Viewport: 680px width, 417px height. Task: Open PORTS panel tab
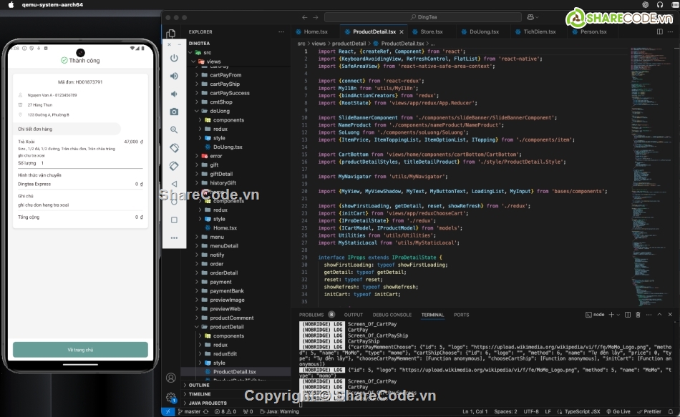point(462,315)
